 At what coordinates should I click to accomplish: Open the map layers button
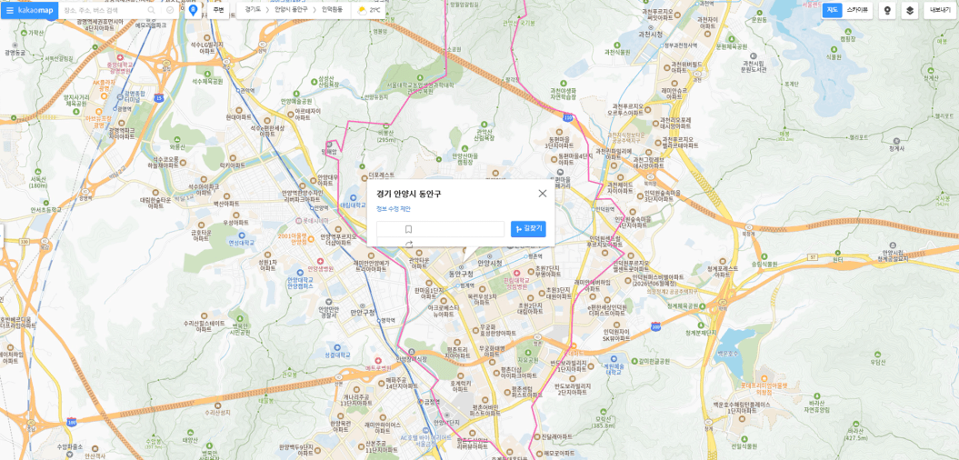click(910, 10)
